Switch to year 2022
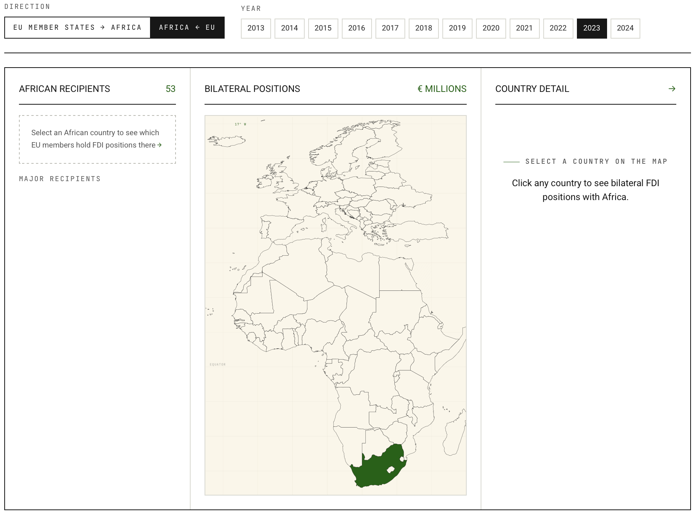696x516 pixels. click(x=558, y=28)
